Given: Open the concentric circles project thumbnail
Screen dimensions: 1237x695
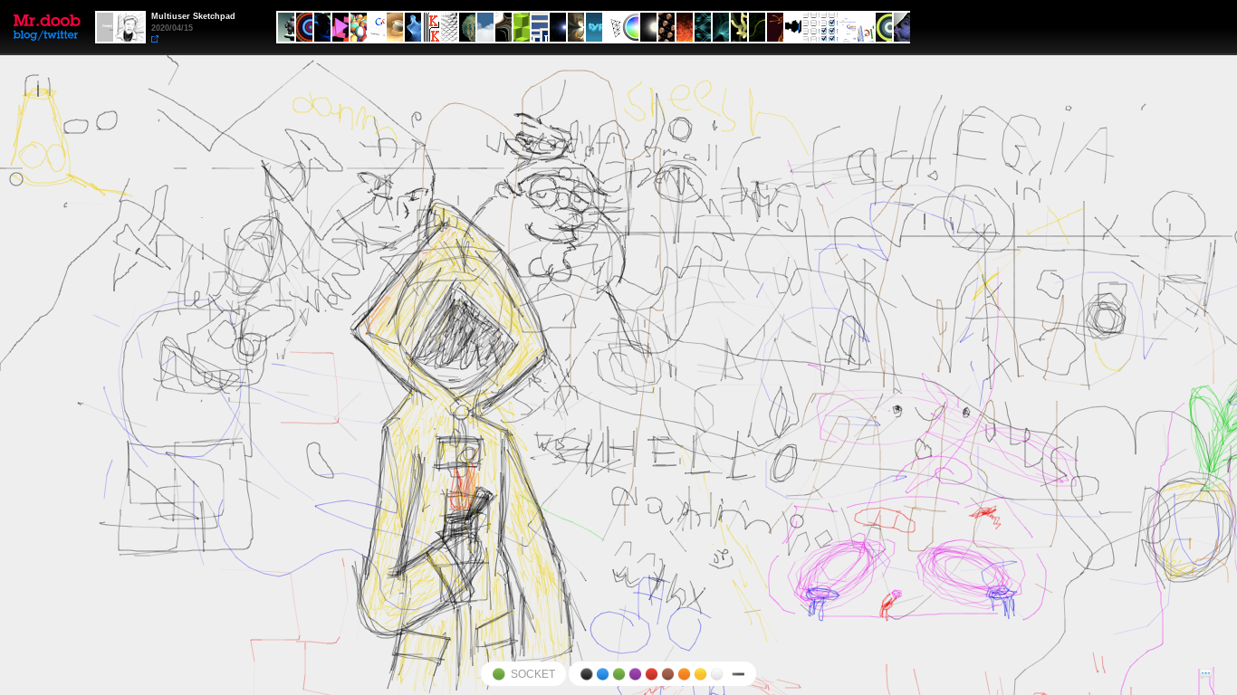Looking at the screenshot, I should pos(304,27).
